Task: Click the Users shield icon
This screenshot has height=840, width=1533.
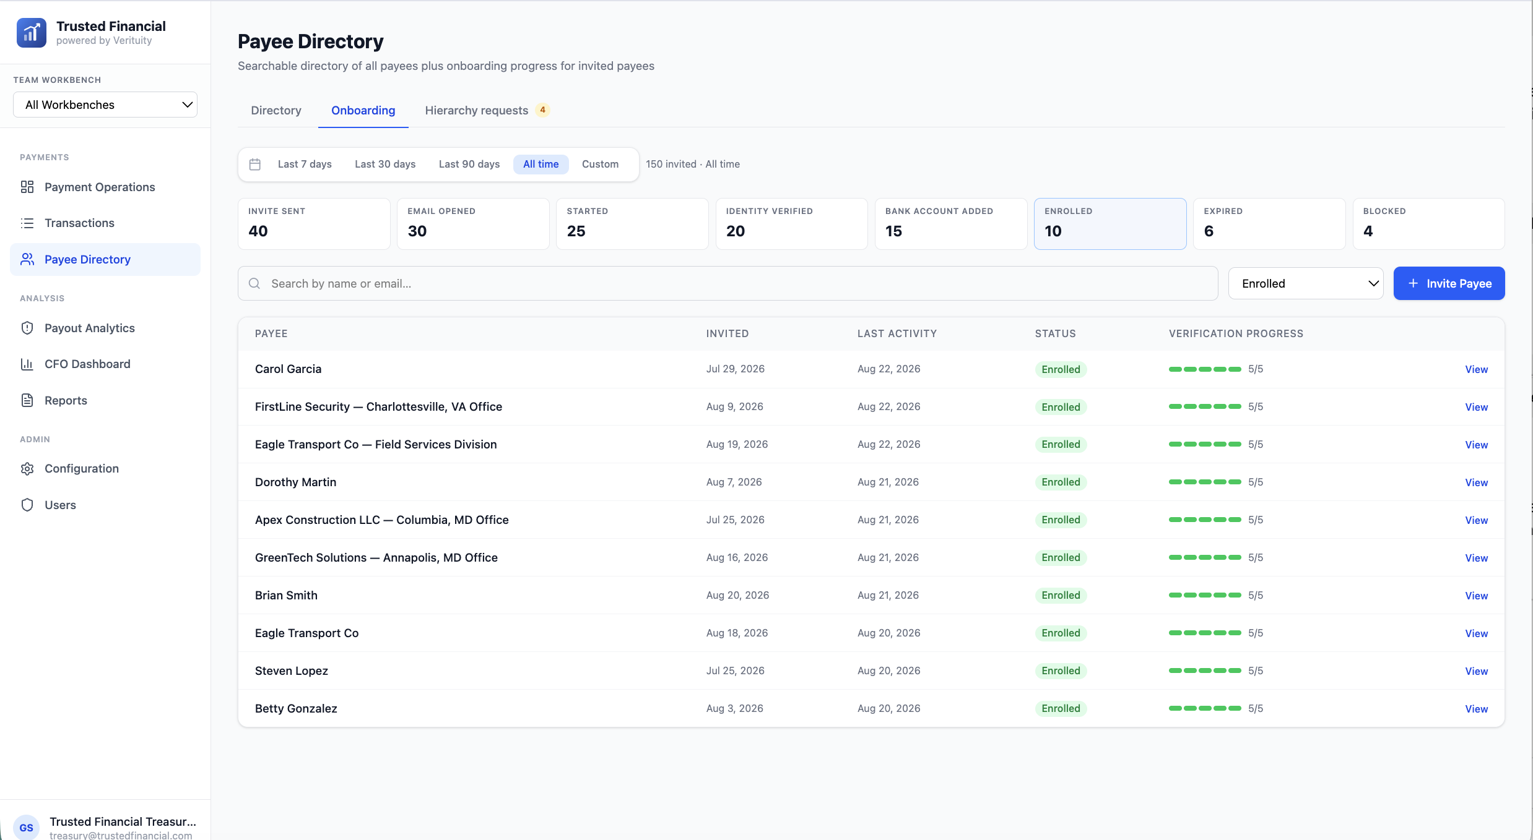Action: [x=27, y=505]
